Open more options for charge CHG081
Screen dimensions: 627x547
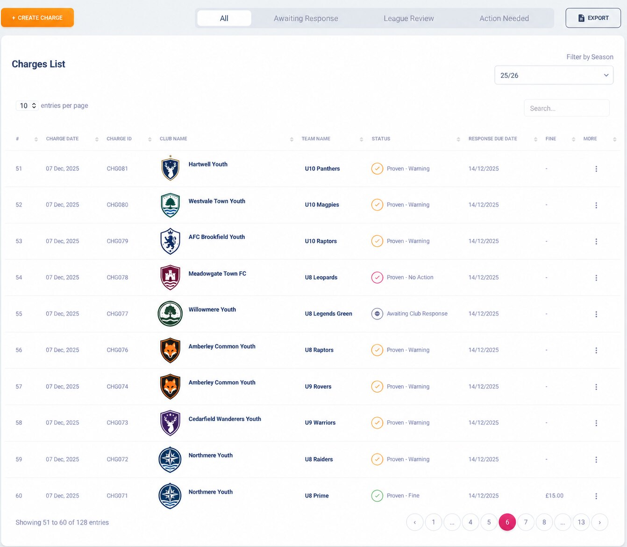[596, 169]
